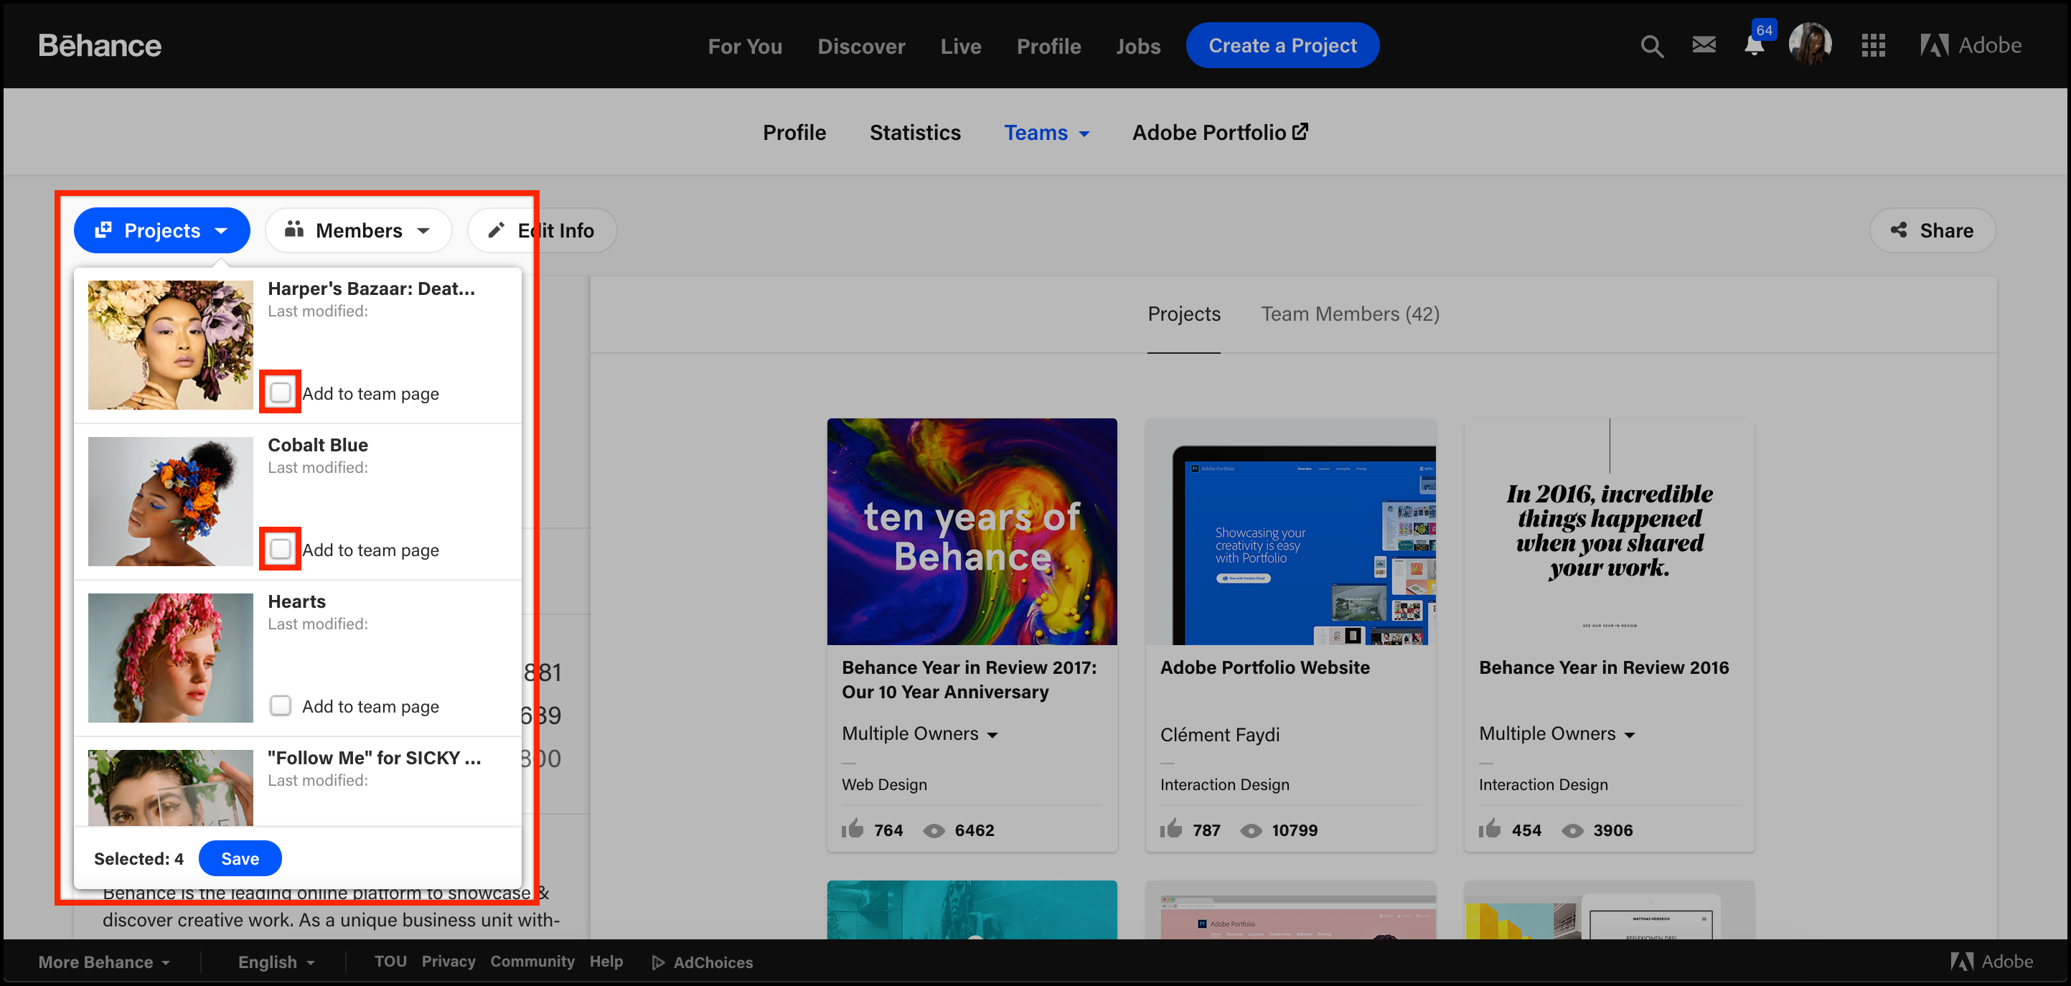Image resolution: width=2071 pixels, height=986 pixels.
Task: Click the Behance logo
Action: [100, 46]
